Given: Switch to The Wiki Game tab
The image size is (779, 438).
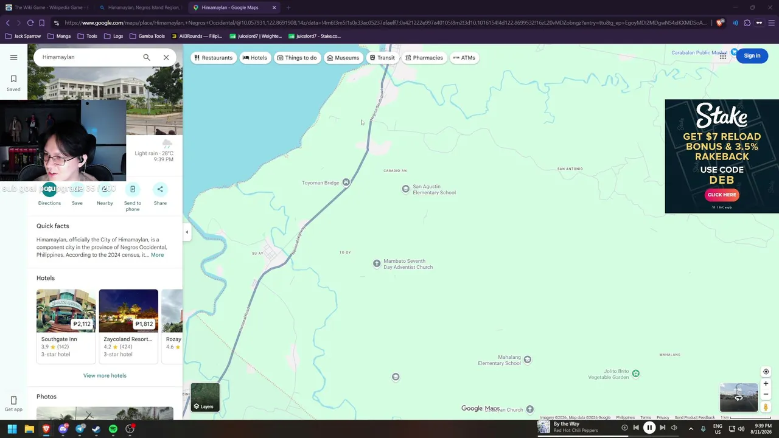Looking at the screenshot, I should click(49, 7).
